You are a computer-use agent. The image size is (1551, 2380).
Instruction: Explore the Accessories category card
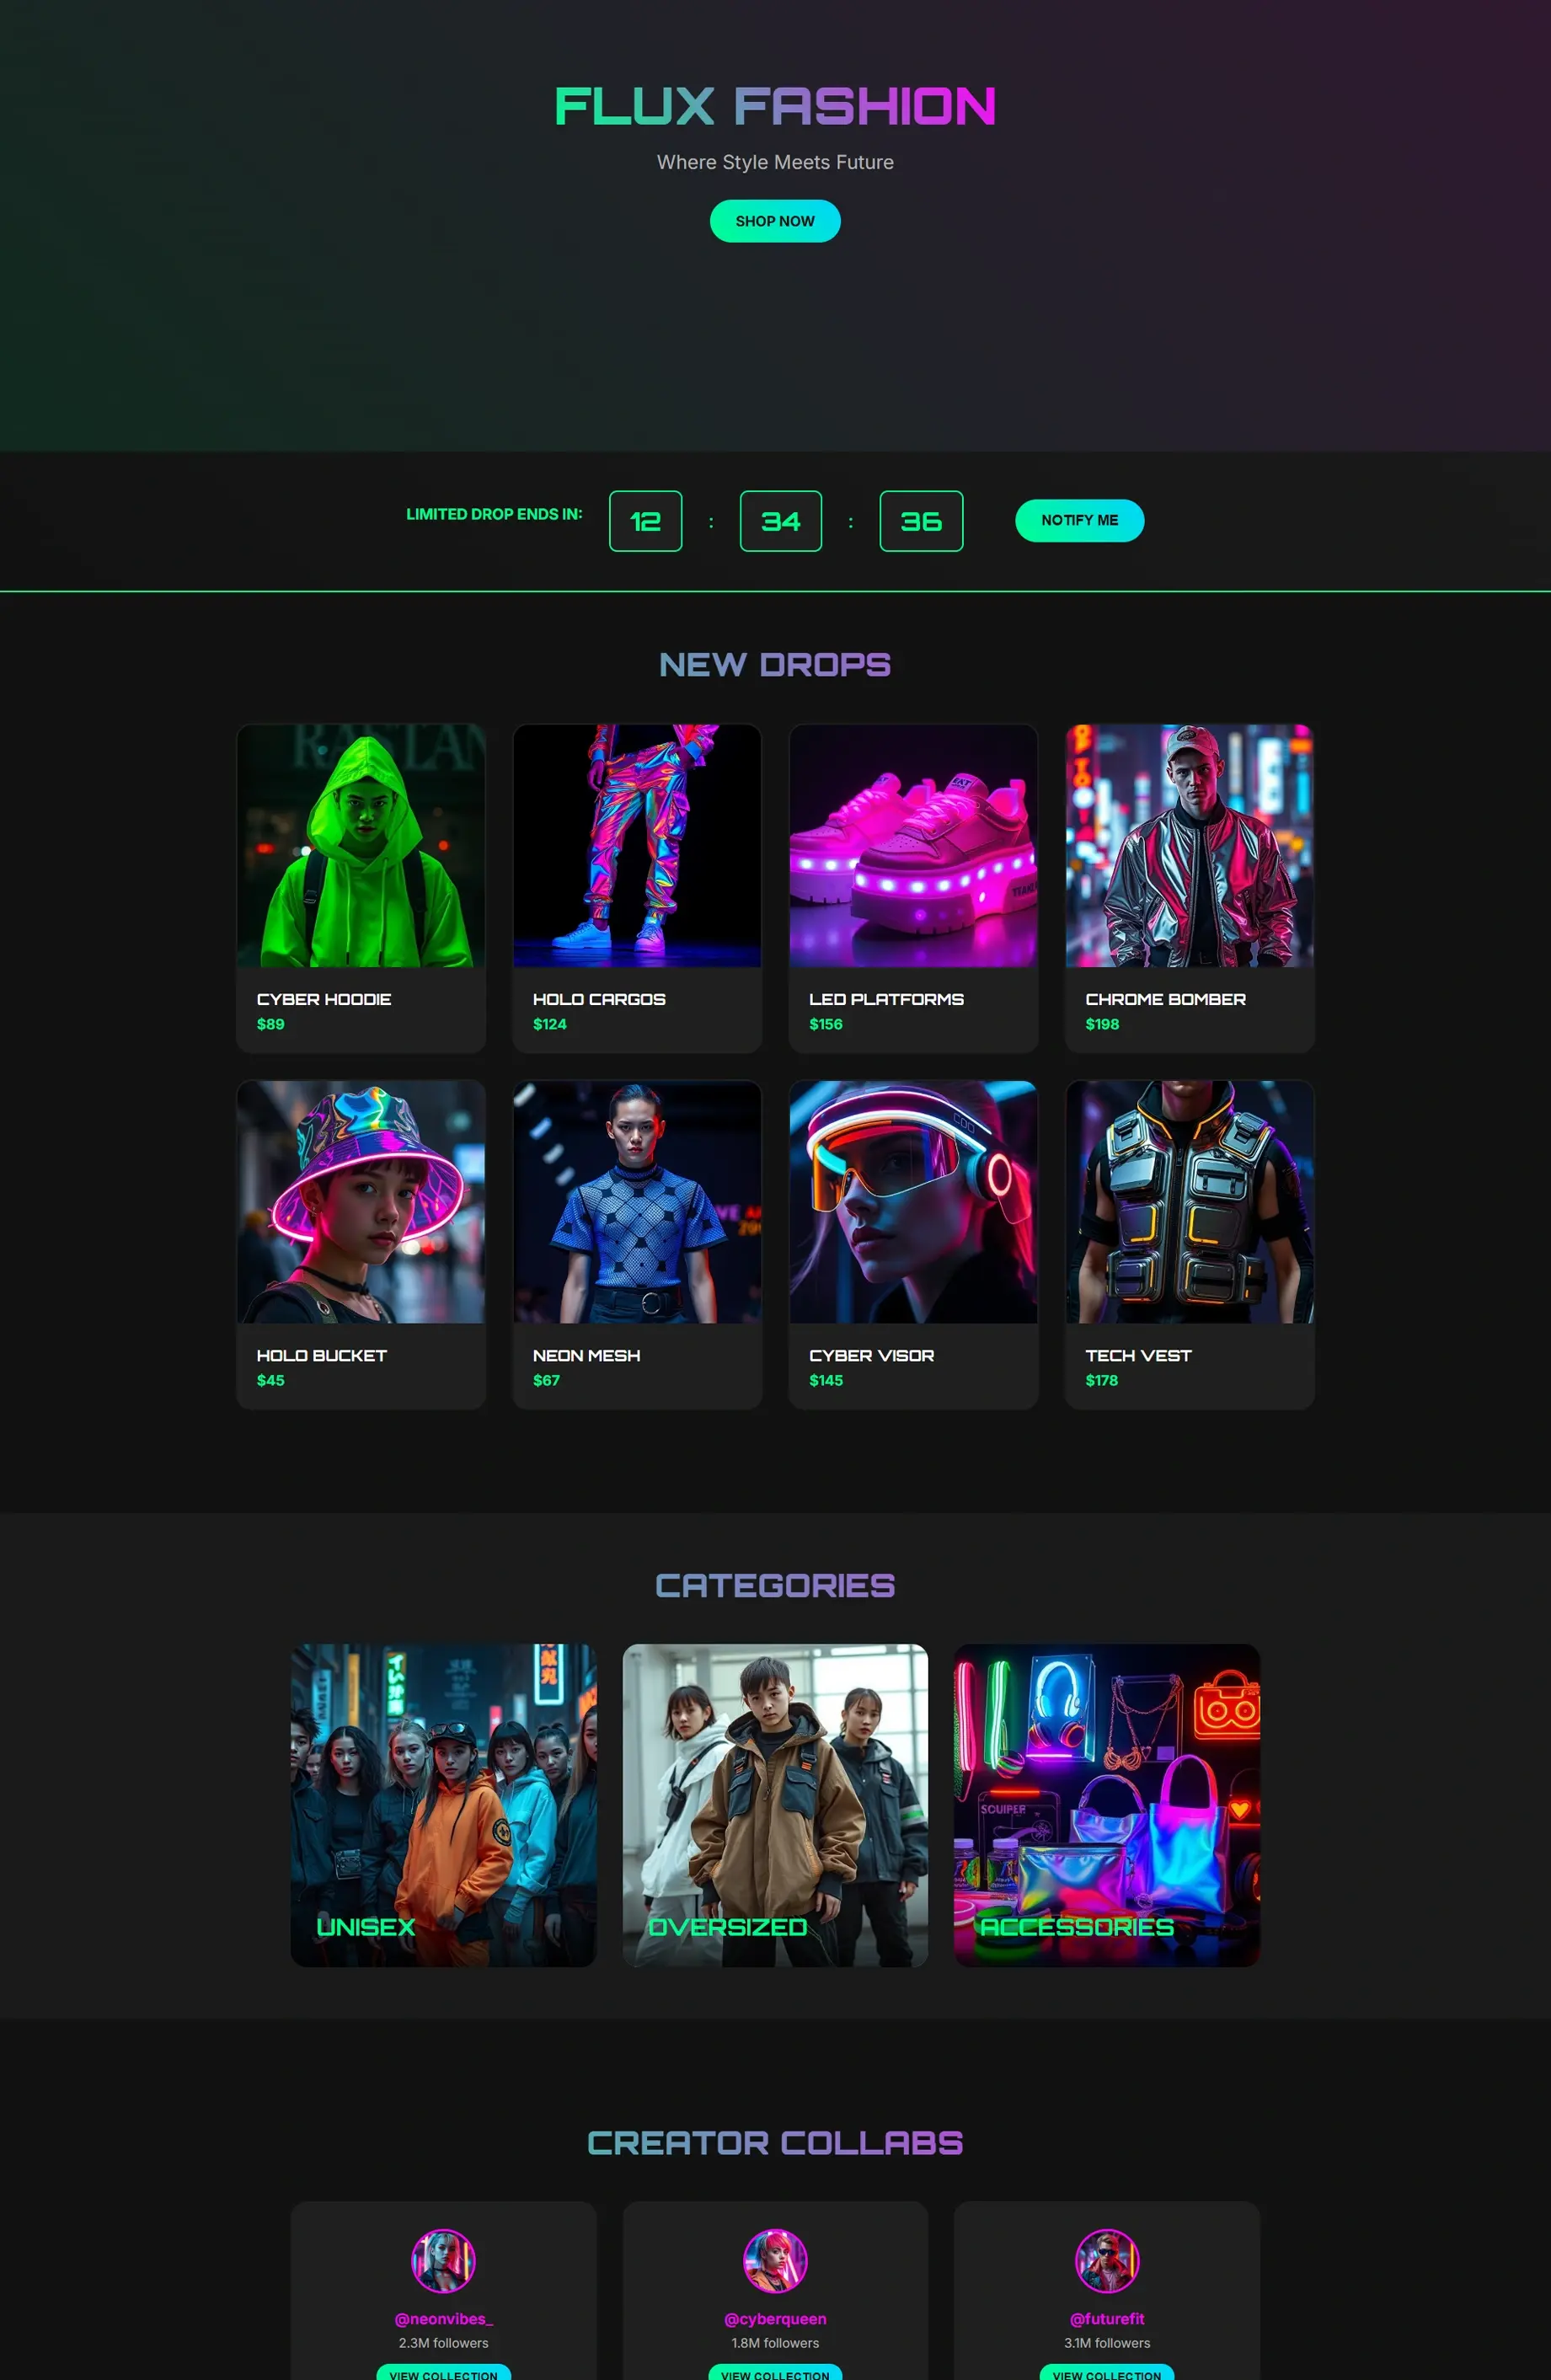tap(1106, 1804)
